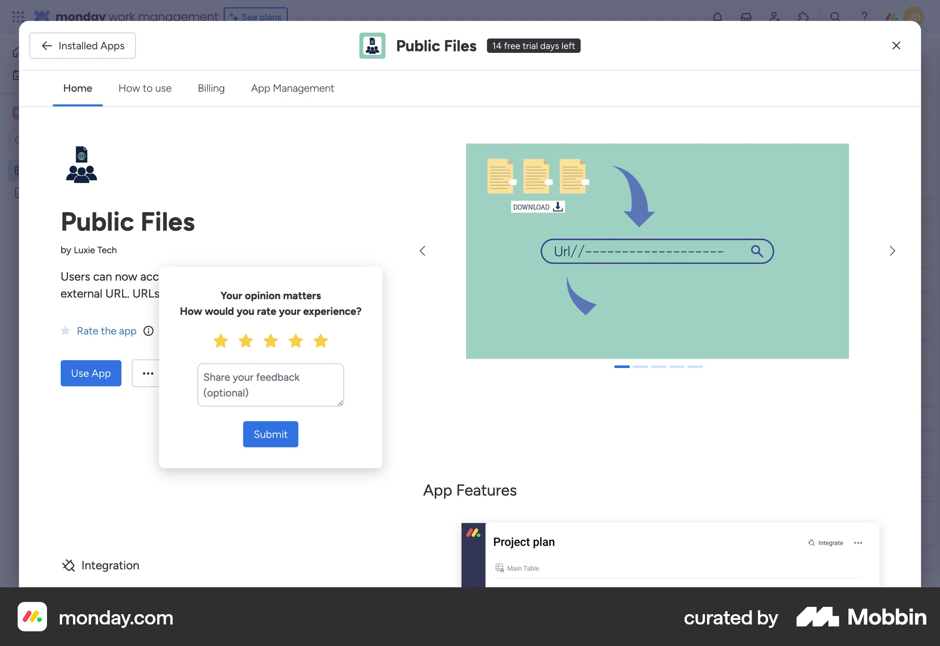
Task: Open the apps marketplace puzzle icon
Action: coord(804,16)
